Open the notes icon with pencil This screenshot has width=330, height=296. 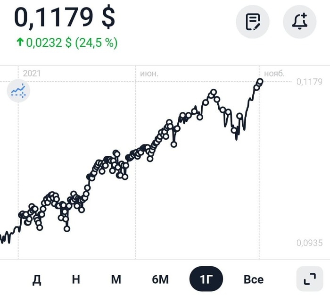click(253, 22)
